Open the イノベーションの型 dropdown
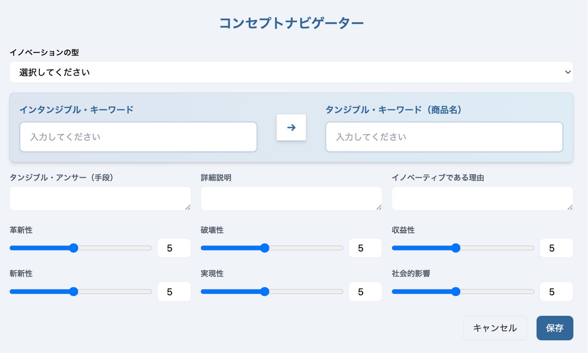The width and height of the screenshot is (588, 353). pos(291,72)
